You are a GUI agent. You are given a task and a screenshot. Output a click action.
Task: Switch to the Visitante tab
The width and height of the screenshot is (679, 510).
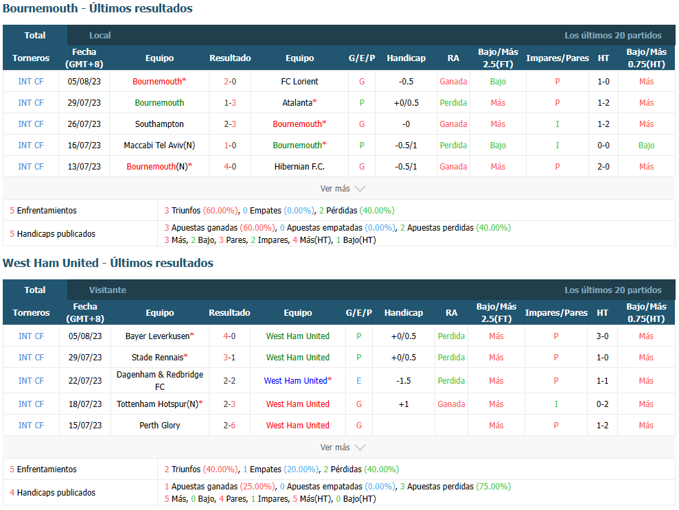[x=107, y=290]
